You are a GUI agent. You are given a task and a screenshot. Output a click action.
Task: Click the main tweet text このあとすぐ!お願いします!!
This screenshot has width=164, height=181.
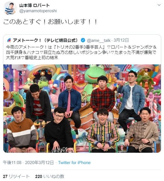(x=50, y=22)
